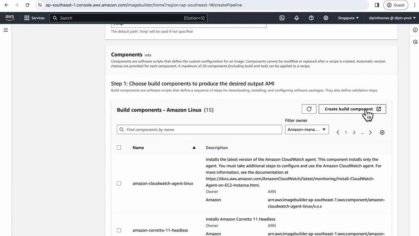Click the Description column header
The height and width of the screenshot is (236, 419).
pyautogui.click(x=217, y=147)
